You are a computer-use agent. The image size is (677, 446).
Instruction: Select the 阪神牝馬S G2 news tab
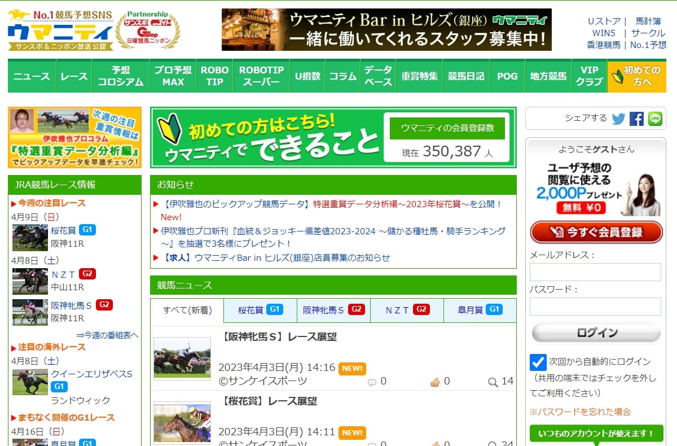[x=333, y=310]
